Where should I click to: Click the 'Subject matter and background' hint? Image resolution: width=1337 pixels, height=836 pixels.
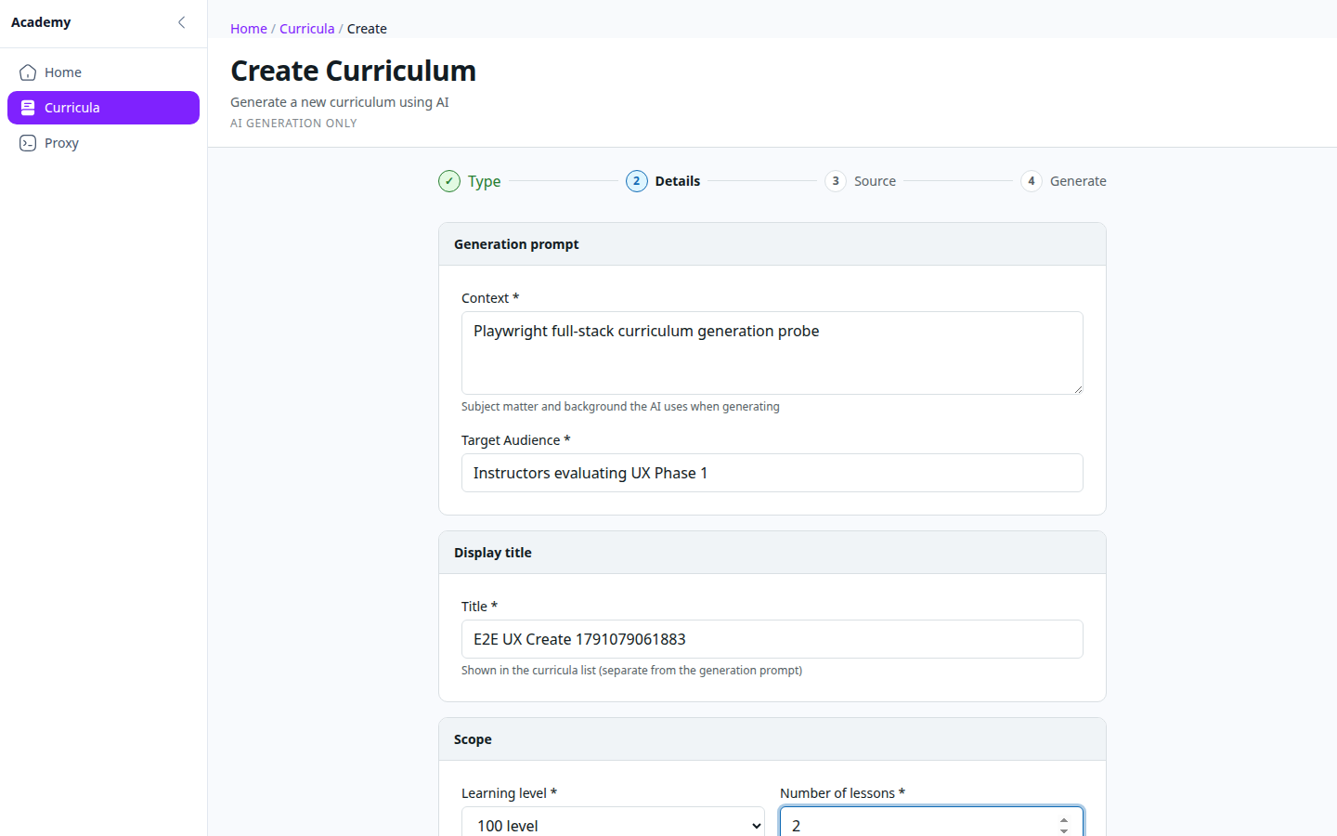click(x=620, y=407)
